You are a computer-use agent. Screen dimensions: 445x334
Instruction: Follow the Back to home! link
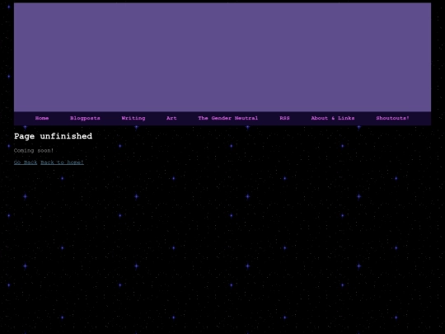point(62,162)
